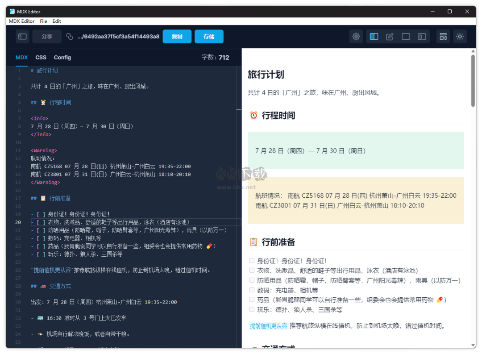Select the side-panel layout icon

(422, 37)
